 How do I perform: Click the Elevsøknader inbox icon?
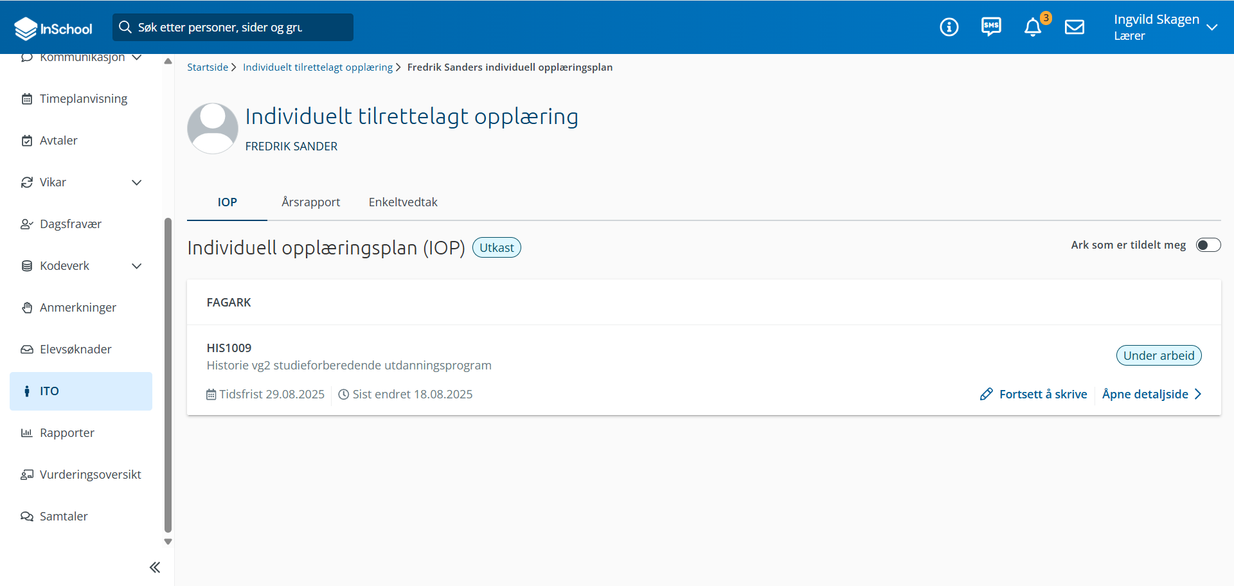pyautogui.click(x=27, y=350)
